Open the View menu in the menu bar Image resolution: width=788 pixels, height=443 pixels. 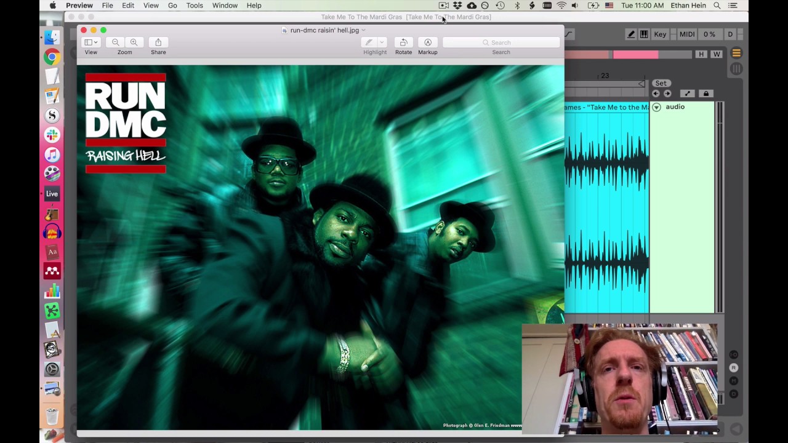point(151,6)
